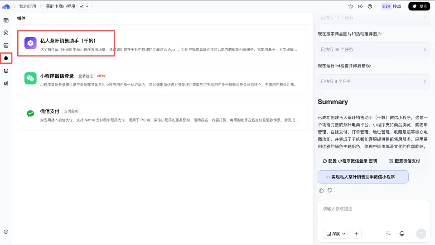
Task: Click the 支付服务 tag
Action: click(x=71, y=111)
